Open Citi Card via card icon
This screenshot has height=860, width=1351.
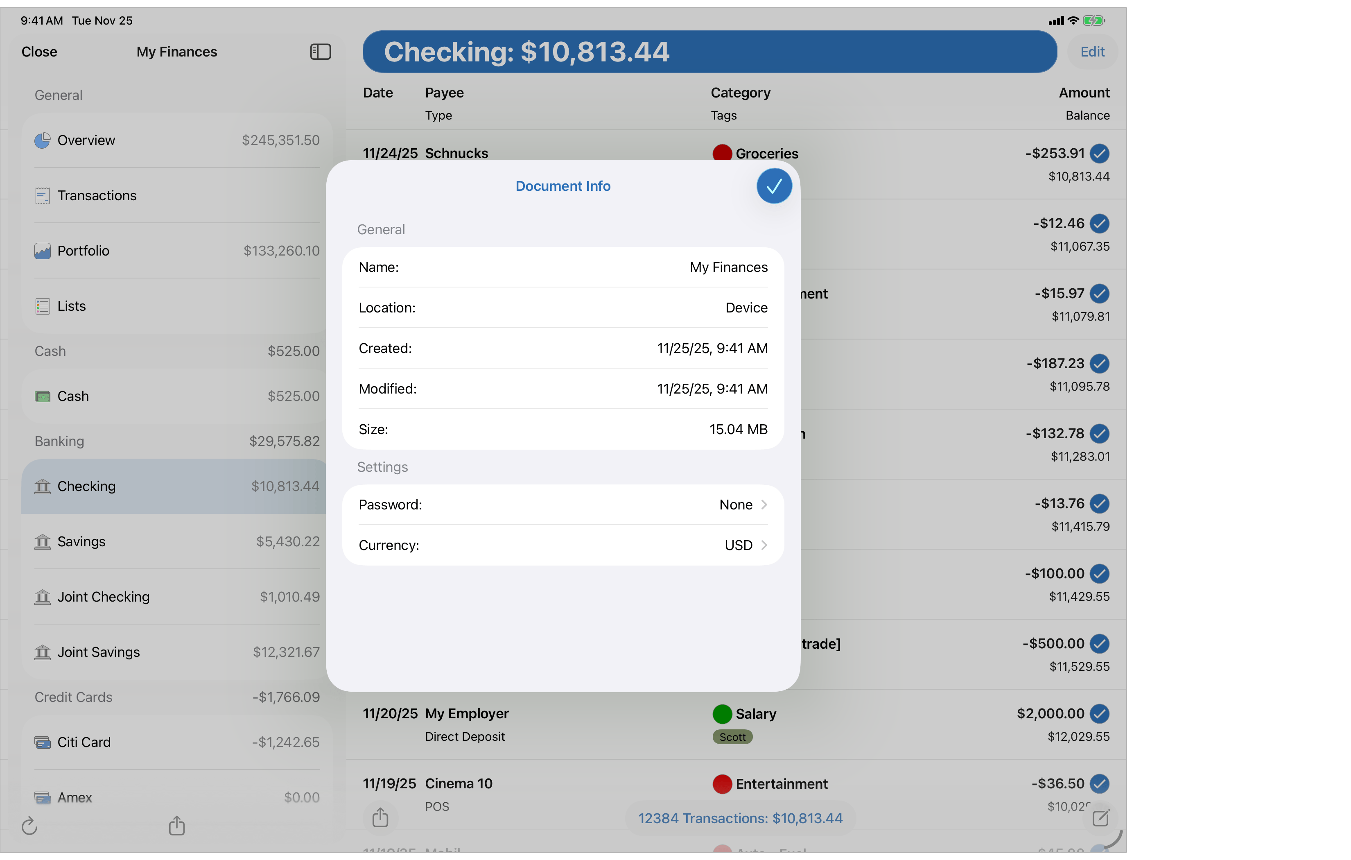[x=42, y=742]
